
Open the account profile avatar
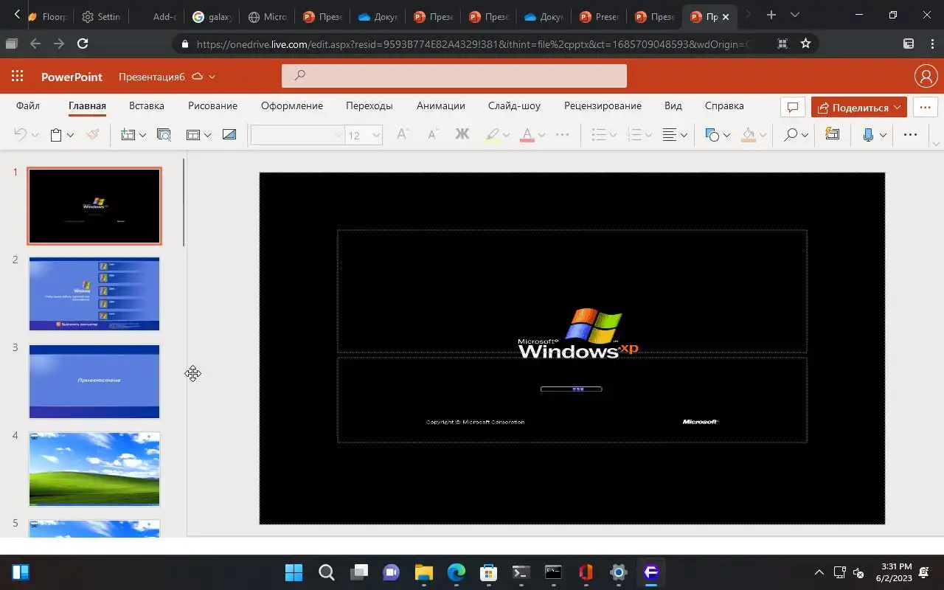click(926, 76)
